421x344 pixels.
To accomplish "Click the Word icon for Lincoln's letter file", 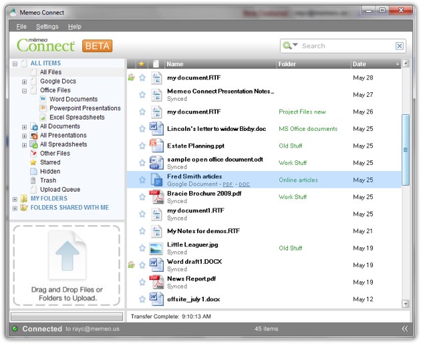I will coord(156,128).
